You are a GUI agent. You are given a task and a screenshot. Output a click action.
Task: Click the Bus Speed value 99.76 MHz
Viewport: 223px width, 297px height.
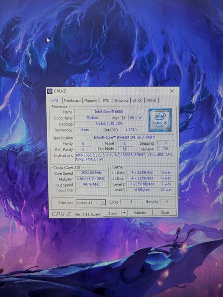[x=91, y=184]
